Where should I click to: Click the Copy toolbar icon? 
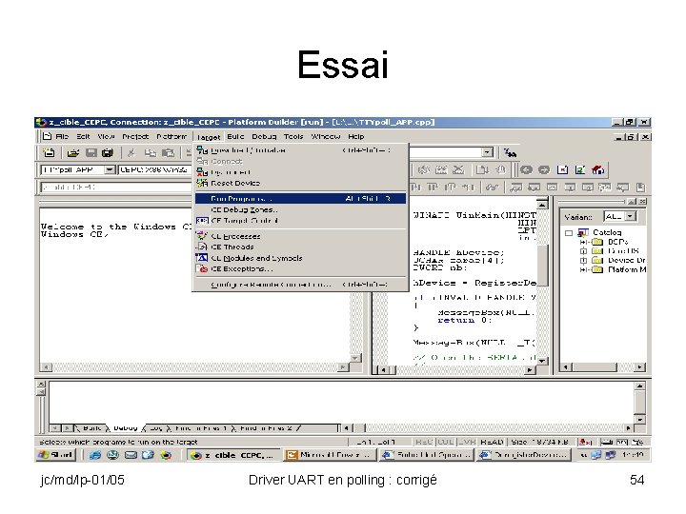tap(151, 152)
